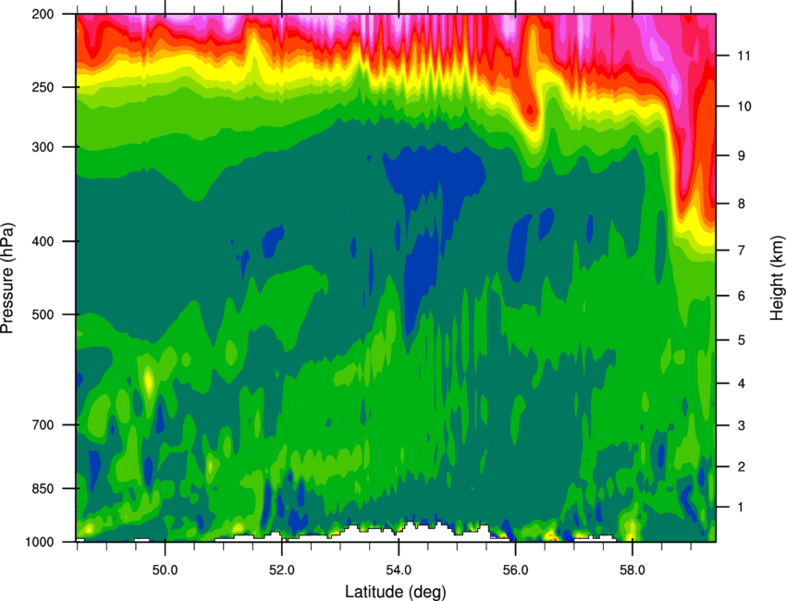This screenshot has height=601, width=786.
Task: Click the 3 km height label
Action: click(742, 425)
